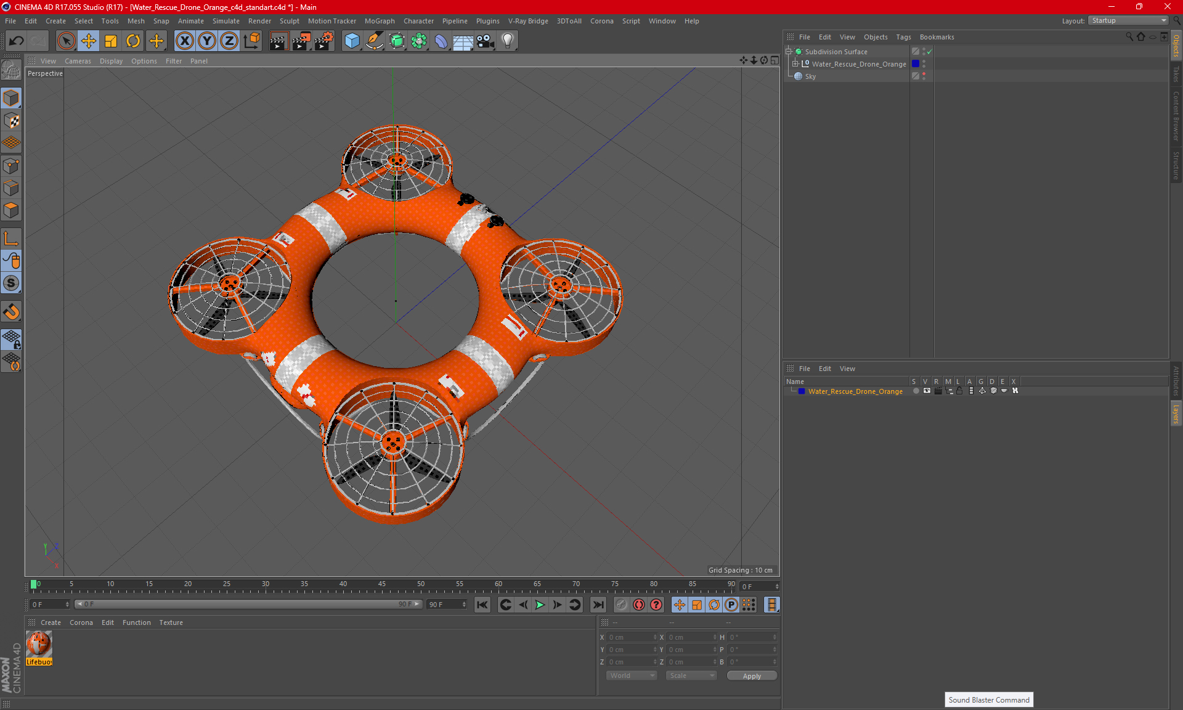Click the camera object icon
This screenshot has width=1183, height=710.
point(486,41)
